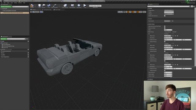Click the Play button in toolbar
Viewport: 196px width, 110px height.
click(85, 6)
